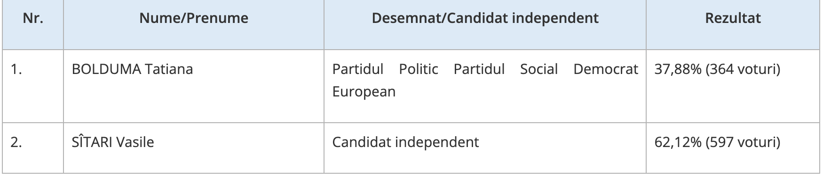
Task: Click the word Social in first row
Action: coord(538,69)
